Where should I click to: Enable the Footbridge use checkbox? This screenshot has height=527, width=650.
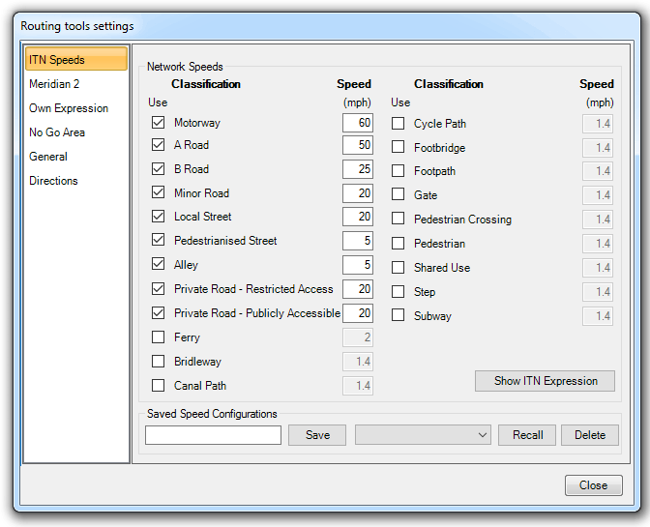point(398,147)
